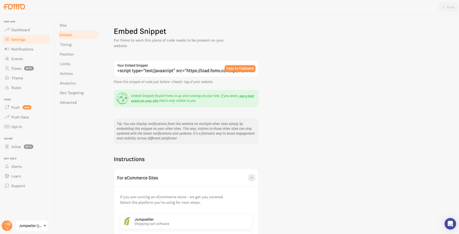Click the Fomo logo
The width and height of the screenshot is (459, 234).
[14, 6]
